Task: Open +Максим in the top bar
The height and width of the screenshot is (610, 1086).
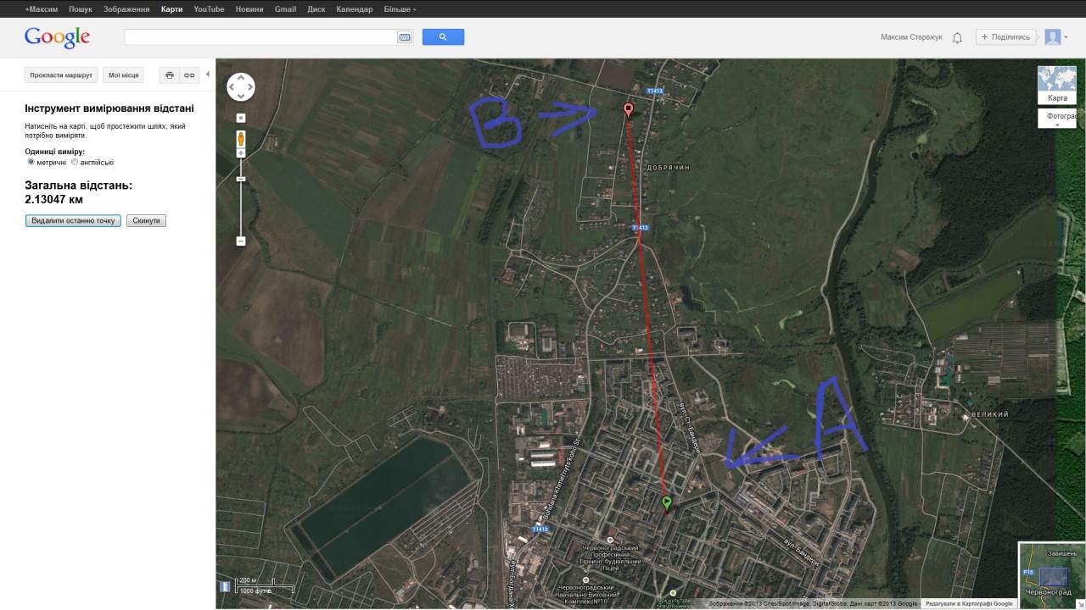Action: pyautogui.click(x=41, y=9)
